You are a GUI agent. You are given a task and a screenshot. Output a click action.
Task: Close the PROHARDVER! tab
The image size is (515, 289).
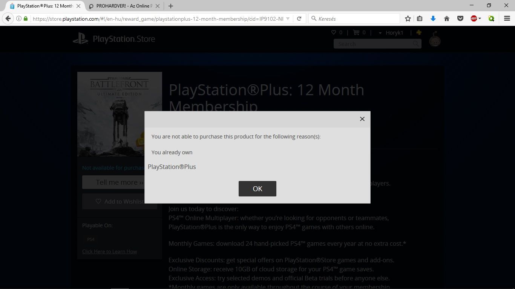pos(158,6)
